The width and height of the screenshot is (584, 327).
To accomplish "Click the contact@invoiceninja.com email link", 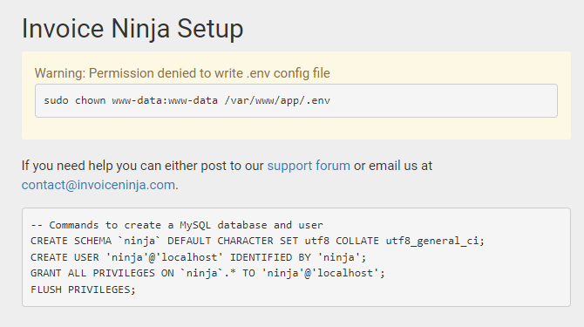I will click(98, 185).
